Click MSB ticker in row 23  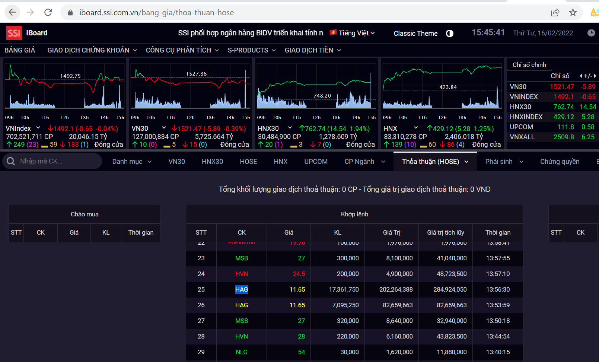click(242, 258)
